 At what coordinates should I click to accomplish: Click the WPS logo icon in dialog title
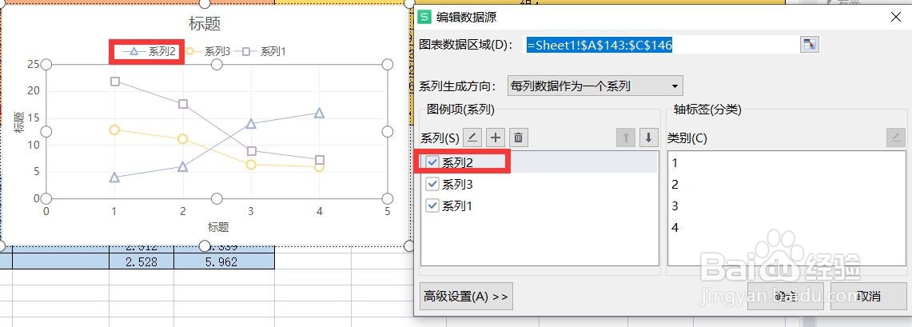click(x=425, y=17)
